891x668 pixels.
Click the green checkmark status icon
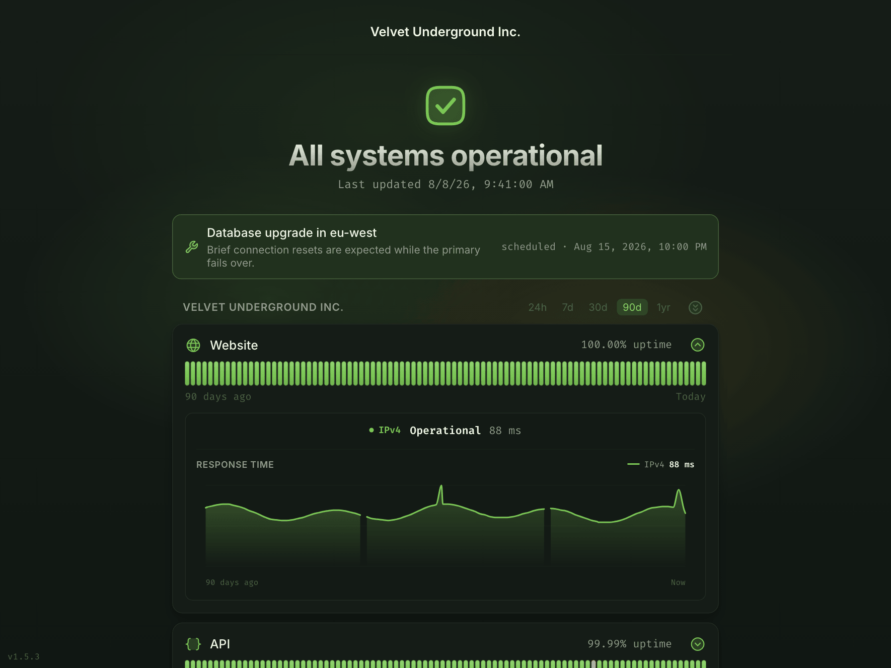(445, 106)
